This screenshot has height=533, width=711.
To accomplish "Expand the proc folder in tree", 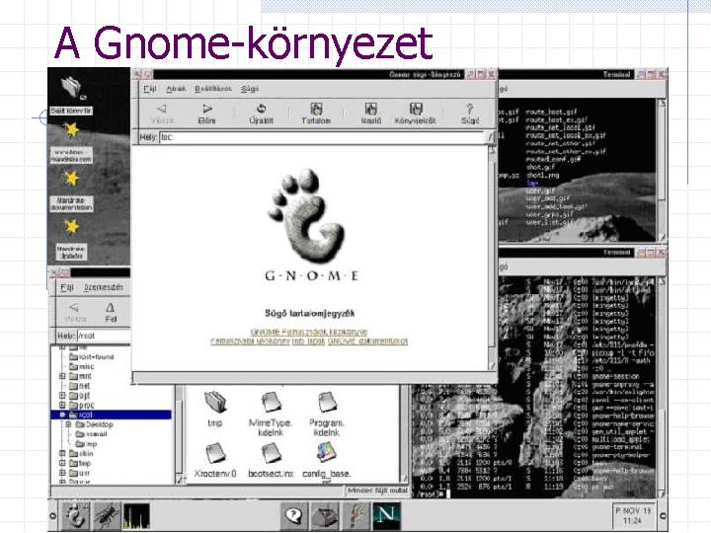I will (62, 406).
